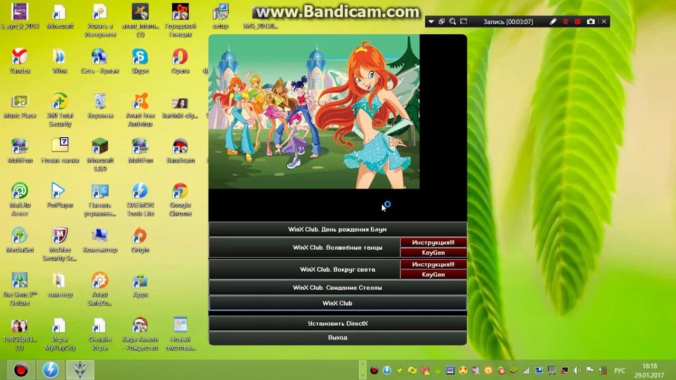This screenshot has height=380, width=676.
Task: Open Инструкция for Вокруг света
Action: [434, 264]
